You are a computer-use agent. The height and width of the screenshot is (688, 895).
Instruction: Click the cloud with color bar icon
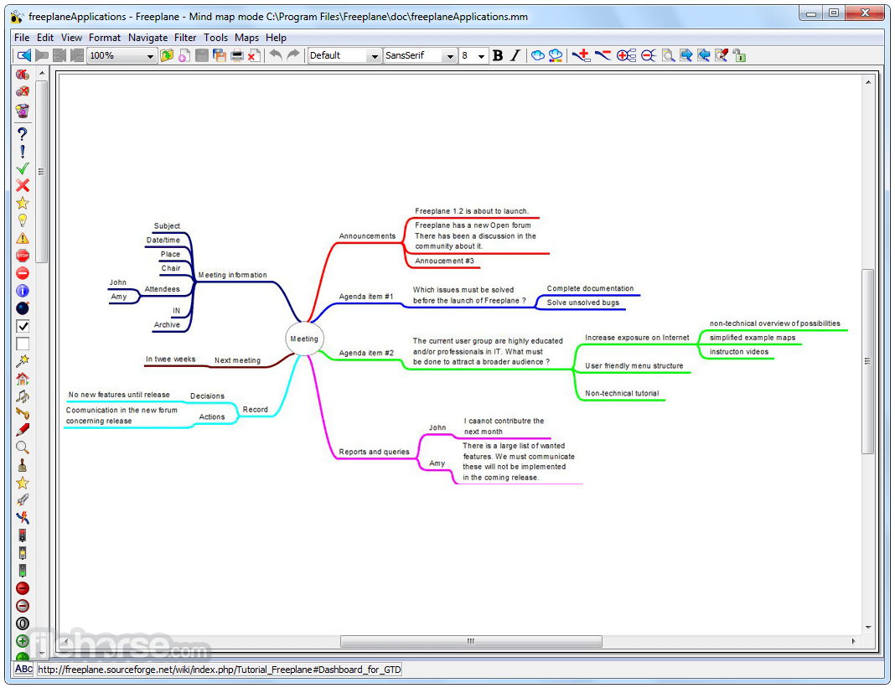(556, 55)
